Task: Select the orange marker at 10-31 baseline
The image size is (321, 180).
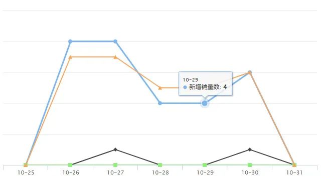Action: [x=294, y=165]
